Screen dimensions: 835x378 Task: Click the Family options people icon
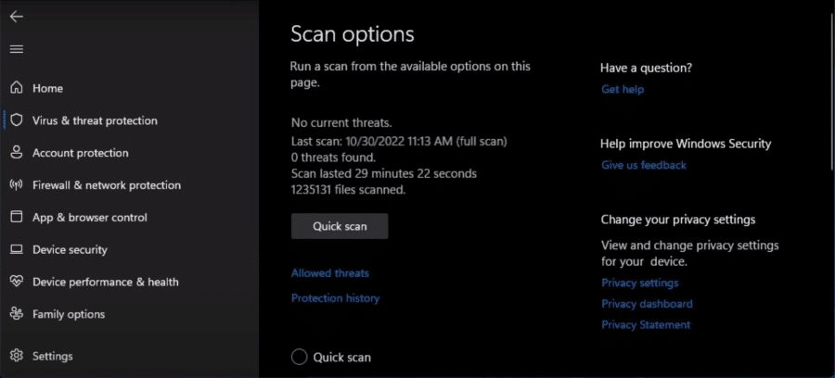(17, 314)
